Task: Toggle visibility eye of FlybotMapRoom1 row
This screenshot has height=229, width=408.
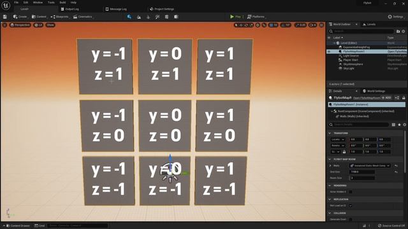Action: click(x=329, y=52)
